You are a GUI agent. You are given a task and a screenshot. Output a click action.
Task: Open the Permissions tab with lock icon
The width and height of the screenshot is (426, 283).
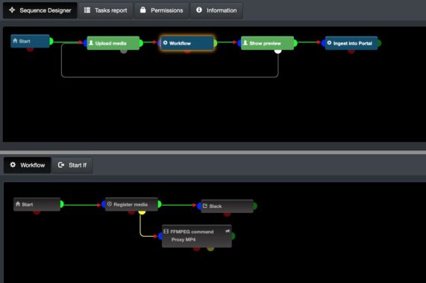[x=161, y=10]
